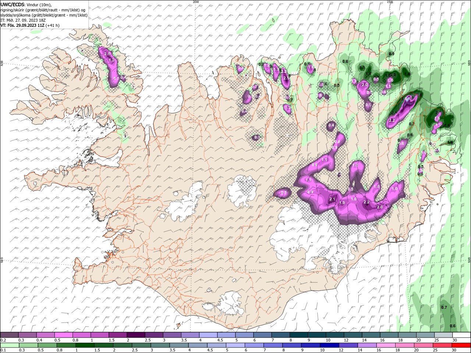This screenshot has width=471, height=353.
Task: Click the "30" label under the upper scale
Action: (x=454, y=340)
